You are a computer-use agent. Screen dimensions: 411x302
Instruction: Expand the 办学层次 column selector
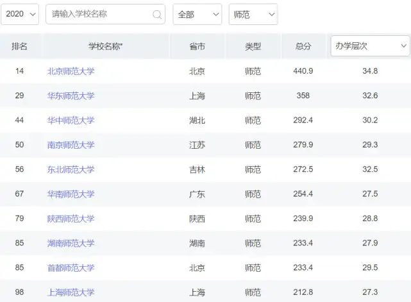pyautogui.click(x=370, y=46)
